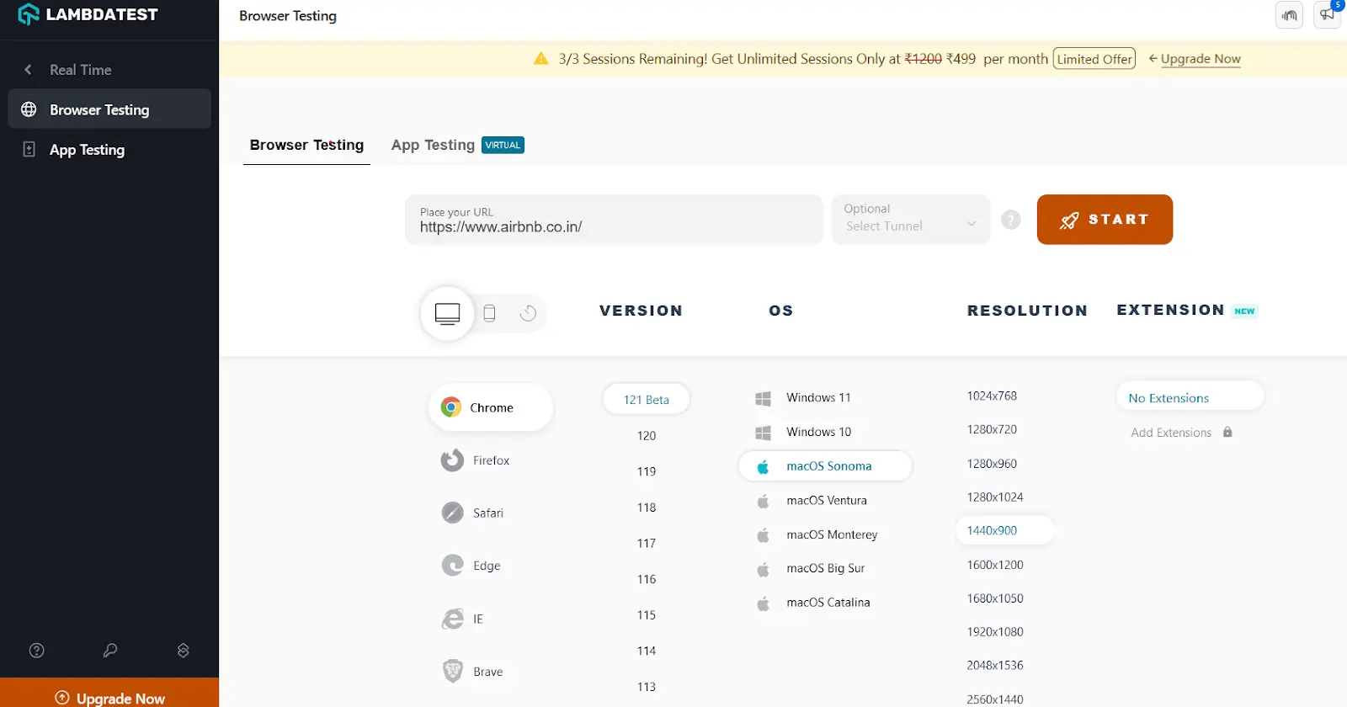
Task: Choose the Chrome browser
Action: (491, 407)
